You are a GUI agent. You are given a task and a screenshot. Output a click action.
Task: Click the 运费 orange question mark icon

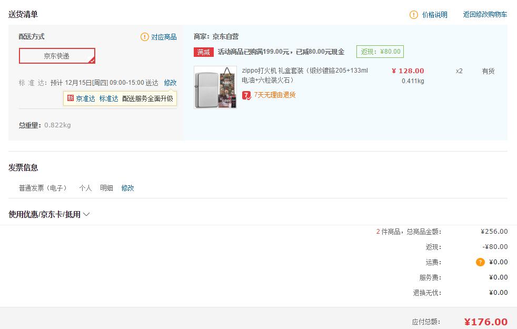click(480, 262)
